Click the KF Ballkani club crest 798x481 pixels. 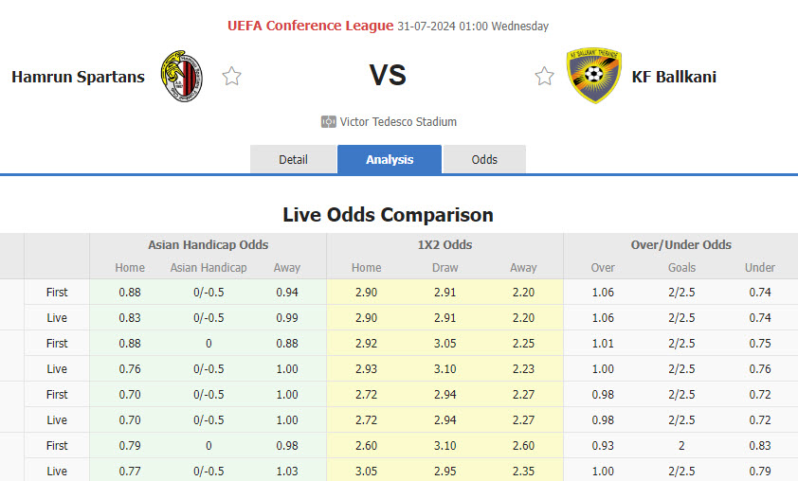tap(593, 77)
